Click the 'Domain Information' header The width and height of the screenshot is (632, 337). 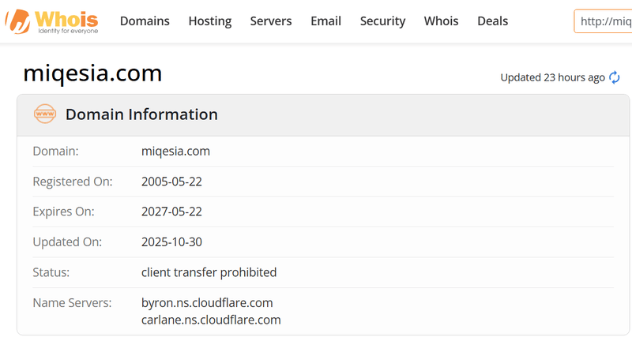click(x=141, y=114)
